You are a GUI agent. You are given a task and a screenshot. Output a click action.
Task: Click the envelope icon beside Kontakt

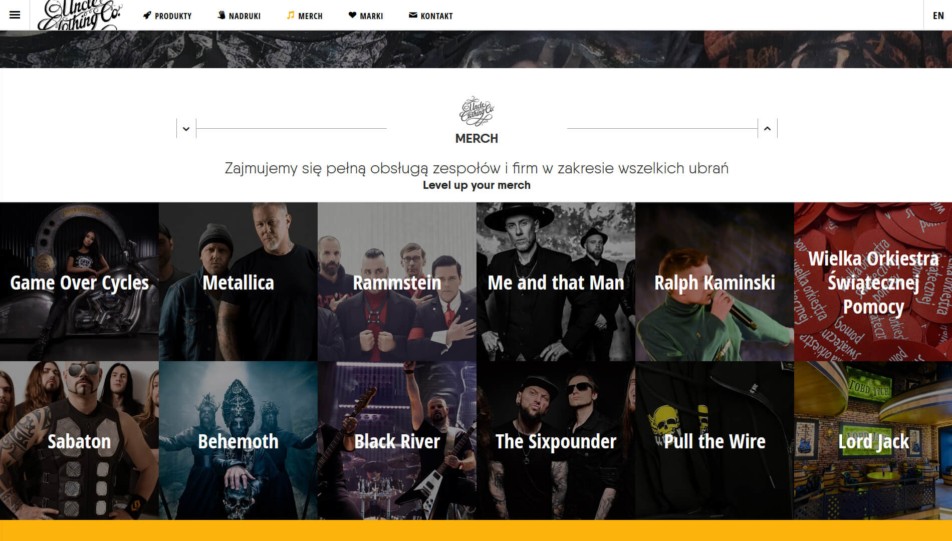pyautogui.click(x=413, y=16)
